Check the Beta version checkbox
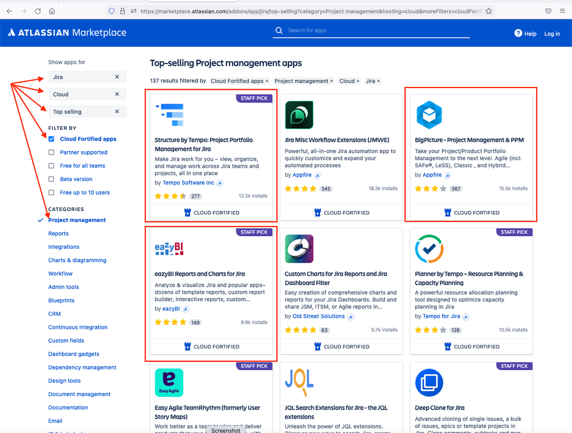This screenshot has height=433, width=572. (52, 180)
